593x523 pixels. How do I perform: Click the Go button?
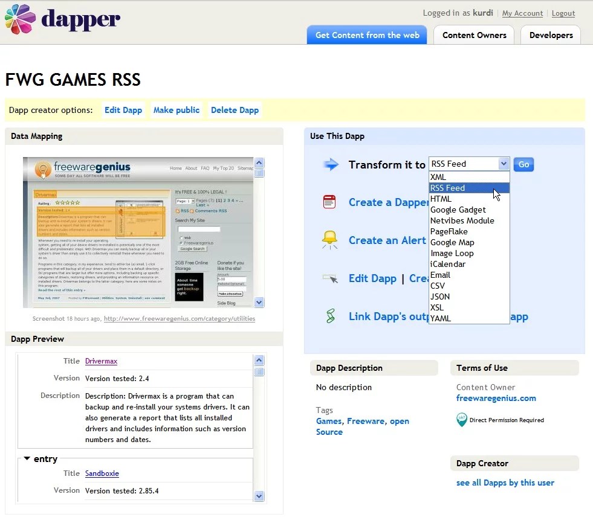point(523,164)
